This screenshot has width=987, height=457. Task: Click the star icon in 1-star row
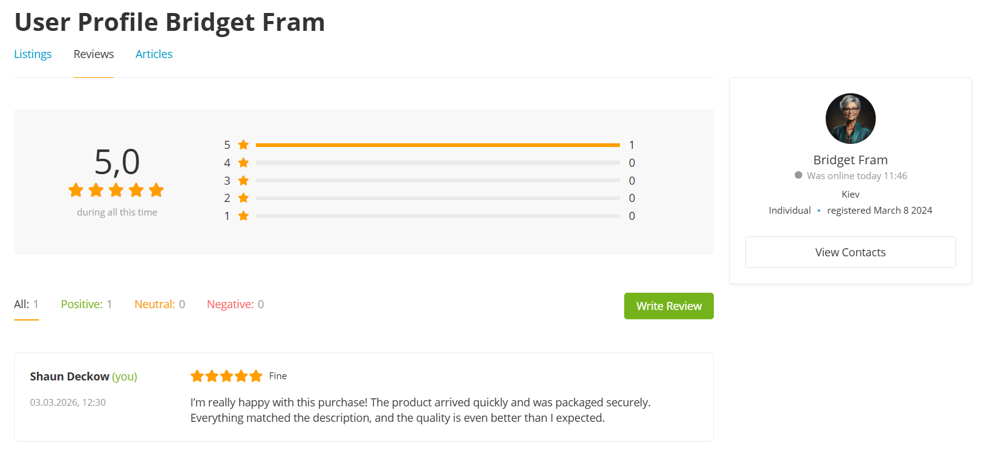coord(244,216)
